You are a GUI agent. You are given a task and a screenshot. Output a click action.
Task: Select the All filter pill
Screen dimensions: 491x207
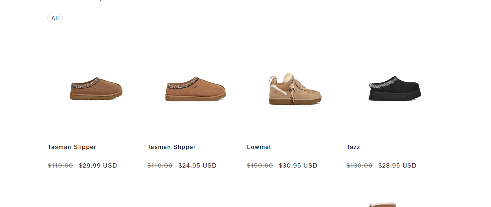click(55, 18)
